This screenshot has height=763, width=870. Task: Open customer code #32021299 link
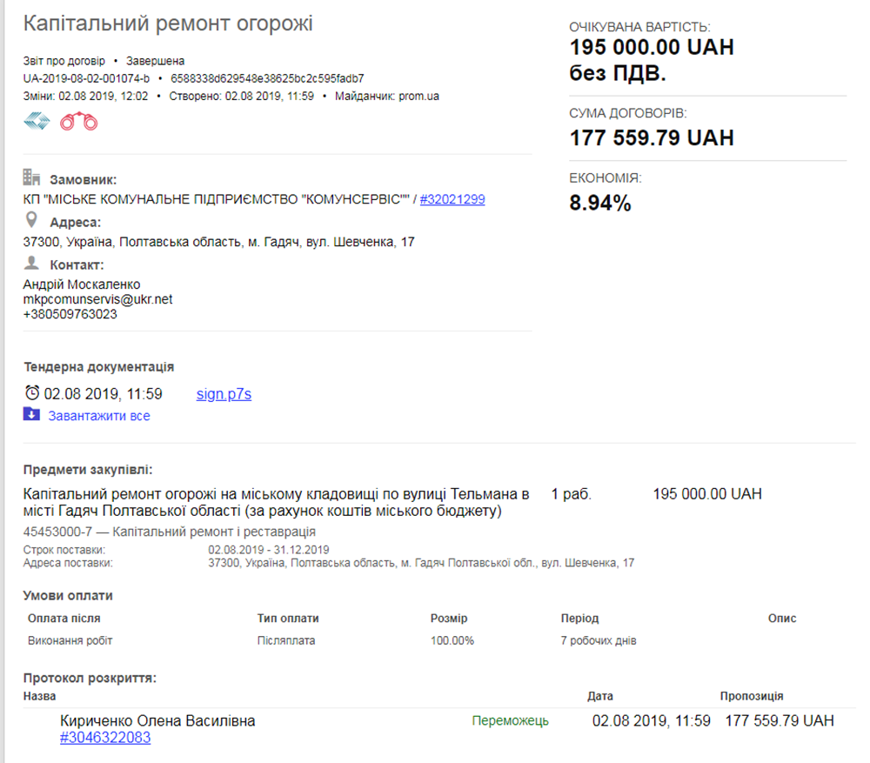click(452, 199)
